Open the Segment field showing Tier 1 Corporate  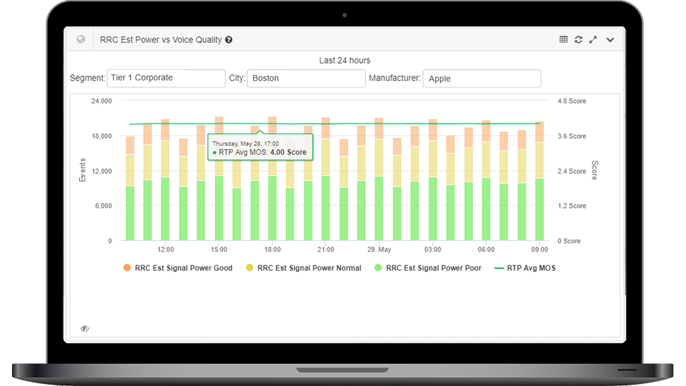pos(166,78)
